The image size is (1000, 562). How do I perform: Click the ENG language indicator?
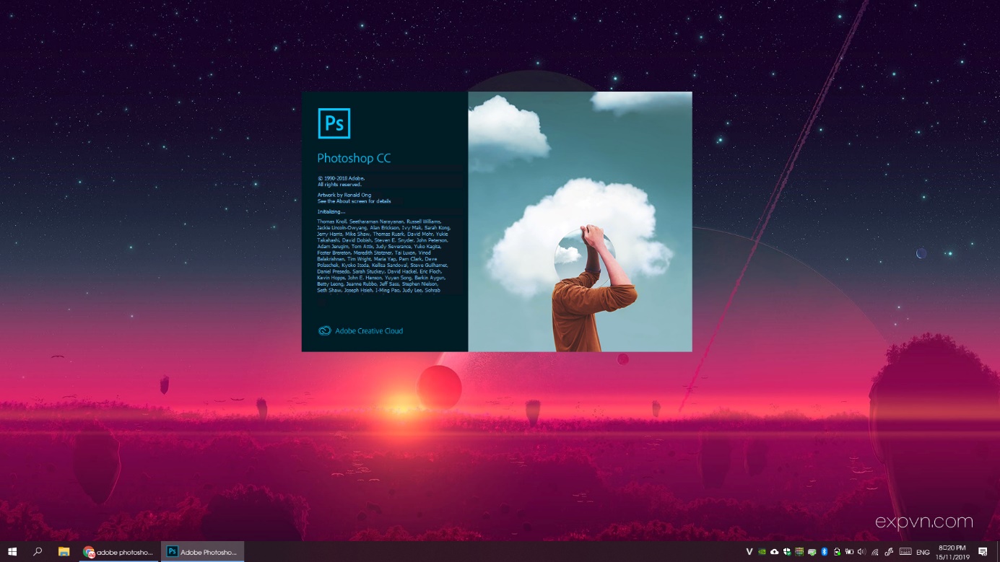921,552
